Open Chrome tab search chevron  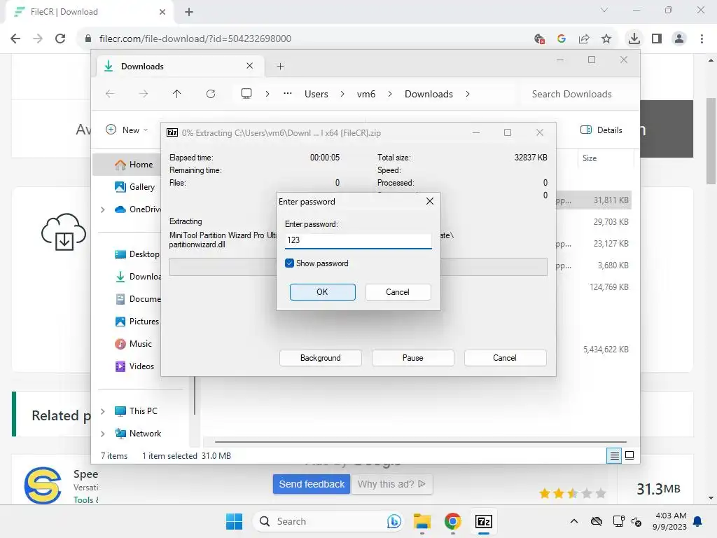[604, 10]
